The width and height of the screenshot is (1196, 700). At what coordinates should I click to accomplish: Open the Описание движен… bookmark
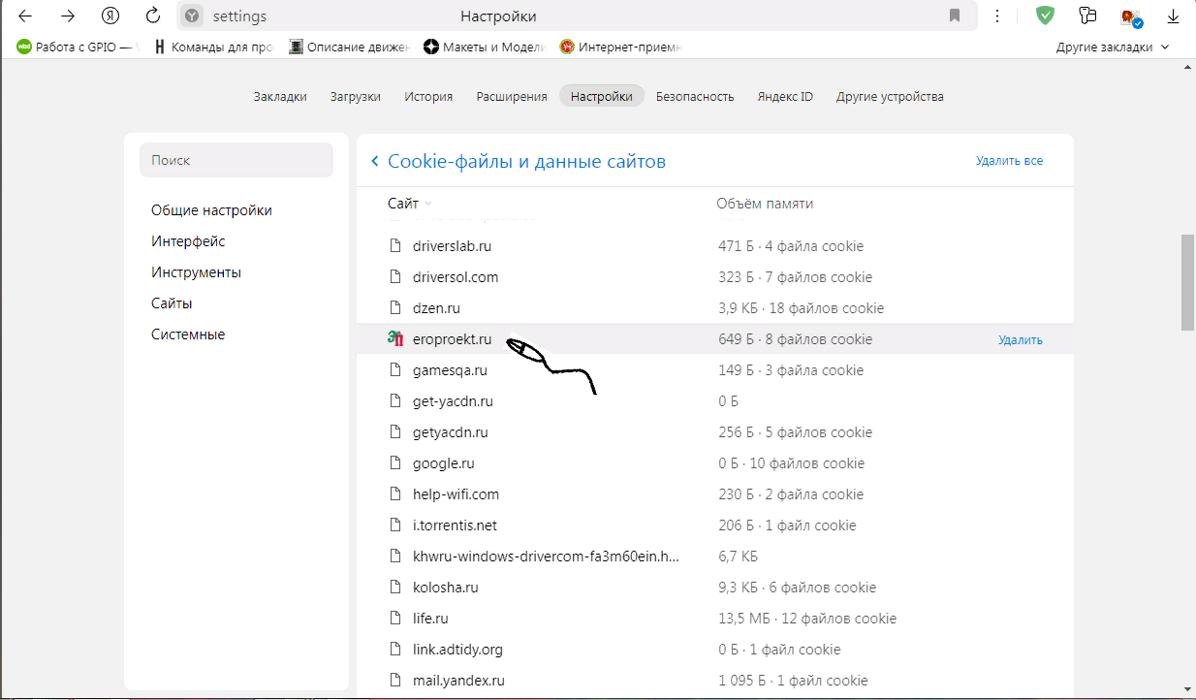[350, 47]
